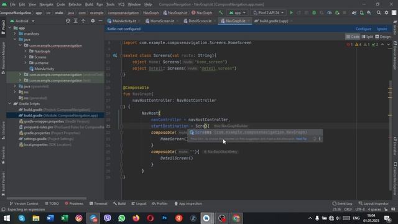This screenshot has height=224, width=398.
Task: Open Search Everywhere magnifier icon
Action: tap(379, 12)
